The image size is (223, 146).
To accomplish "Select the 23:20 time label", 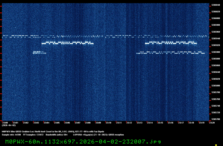I will tap(212, 123).
